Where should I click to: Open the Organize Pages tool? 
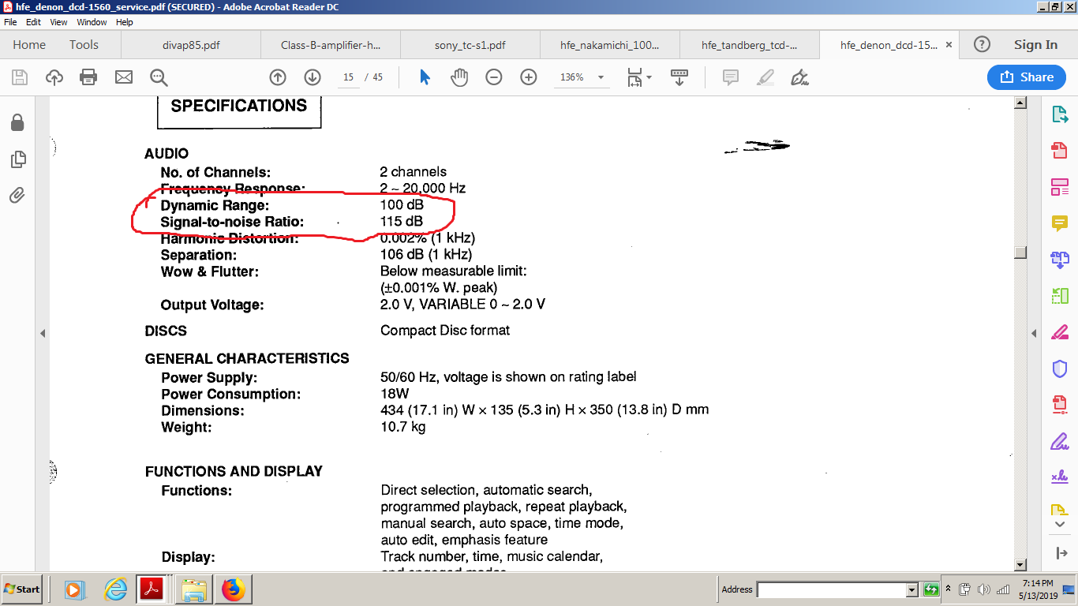click(1060, 296)
